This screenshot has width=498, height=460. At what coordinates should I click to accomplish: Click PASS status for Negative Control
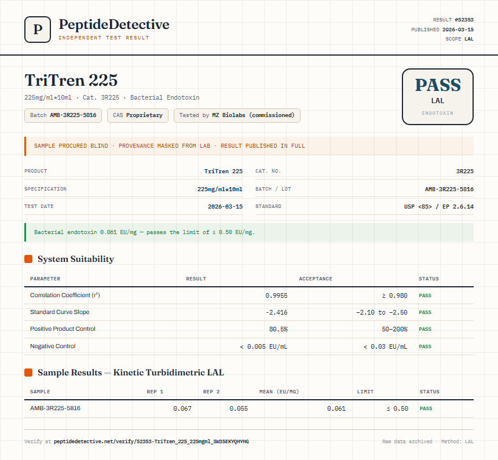[x=425, y=346]
